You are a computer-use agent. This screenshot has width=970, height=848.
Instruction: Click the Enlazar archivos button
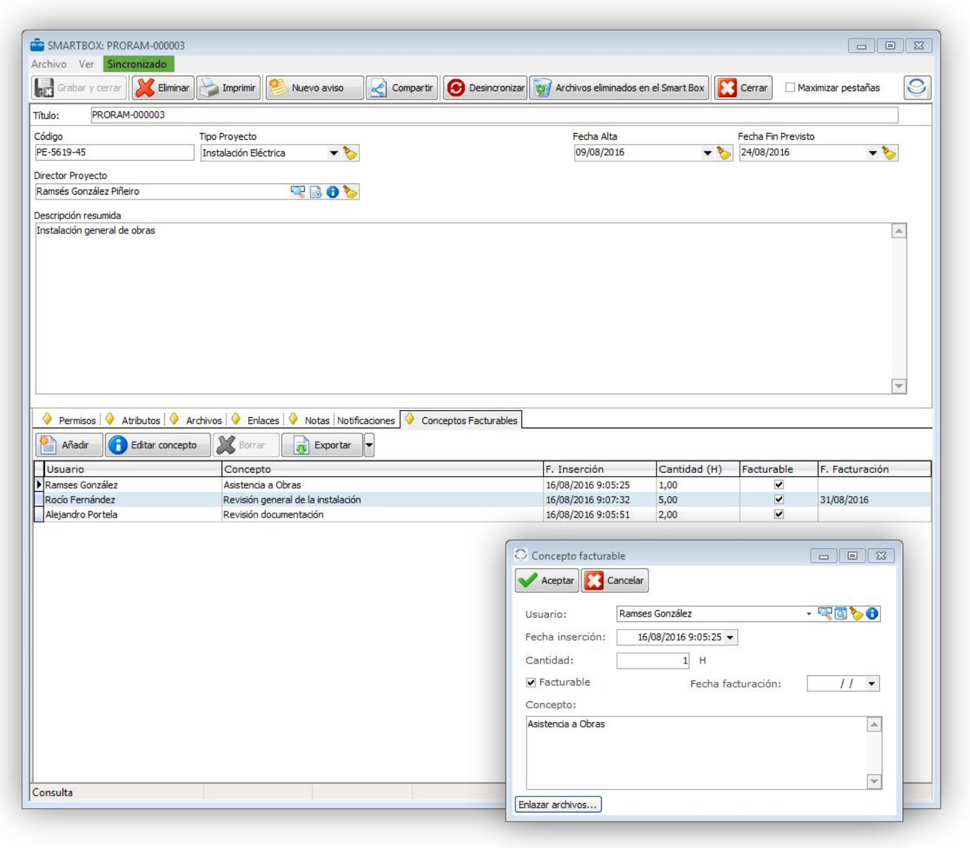(558, 804)
